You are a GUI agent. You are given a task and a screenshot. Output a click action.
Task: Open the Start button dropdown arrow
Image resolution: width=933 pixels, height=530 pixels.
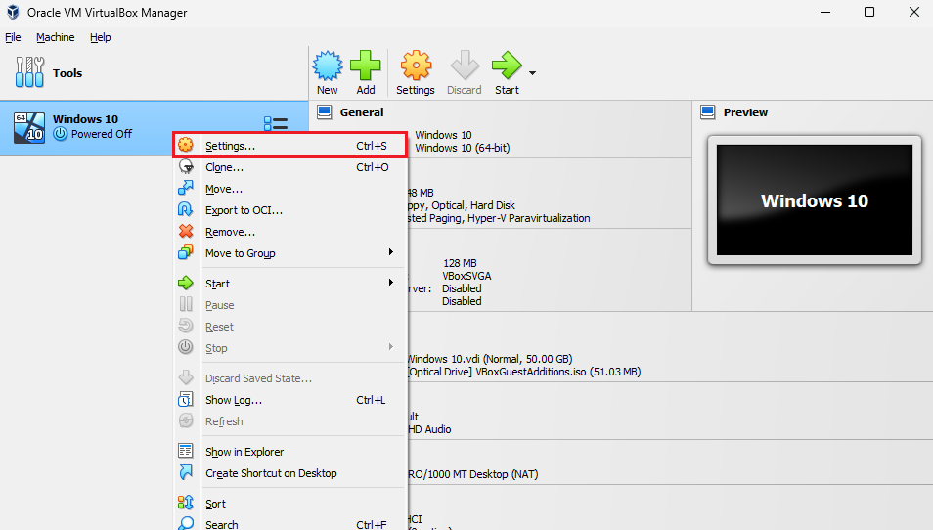tap(533, 73)
